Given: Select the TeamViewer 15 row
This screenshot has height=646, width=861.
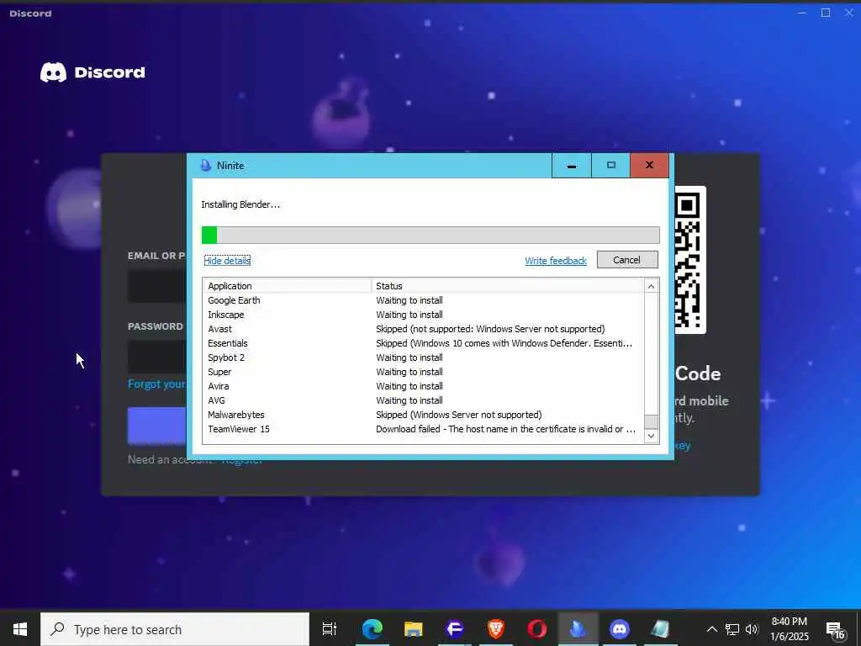Looking at the screenshot, I should 423,429.
